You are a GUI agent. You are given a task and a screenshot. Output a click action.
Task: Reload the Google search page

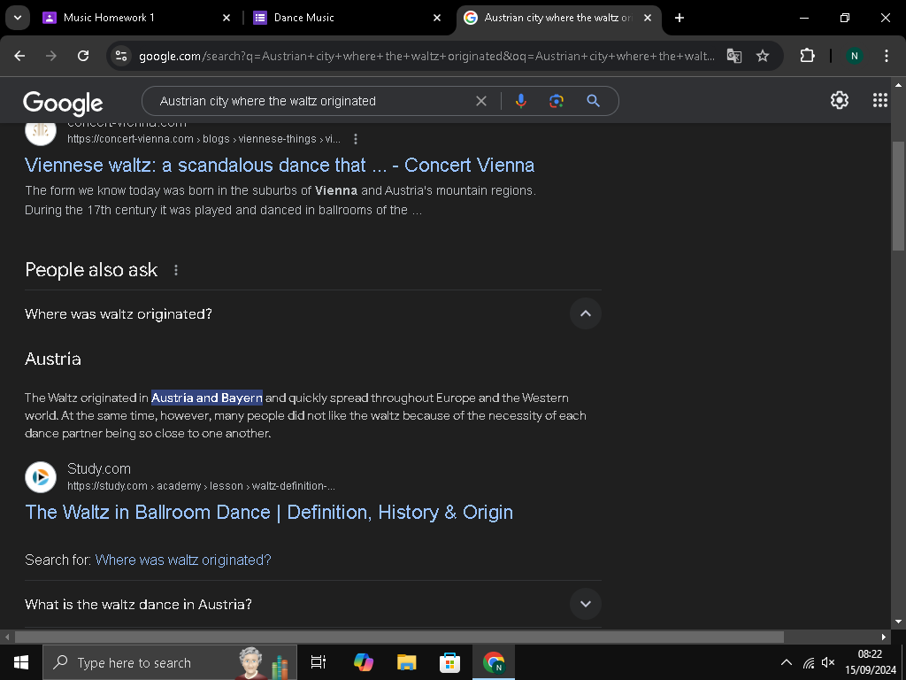click(x=83, y=56)
